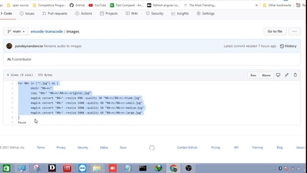Click the Go to file button

tap(275, 31)
